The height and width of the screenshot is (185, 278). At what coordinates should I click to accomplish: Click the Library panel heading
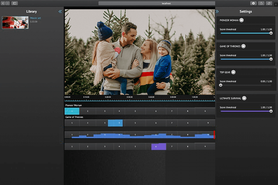(x=31, y=12)
